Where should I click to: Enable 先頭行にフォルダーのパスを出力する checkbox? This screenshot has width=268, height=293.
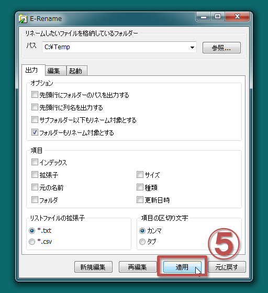tap(35, 95)
